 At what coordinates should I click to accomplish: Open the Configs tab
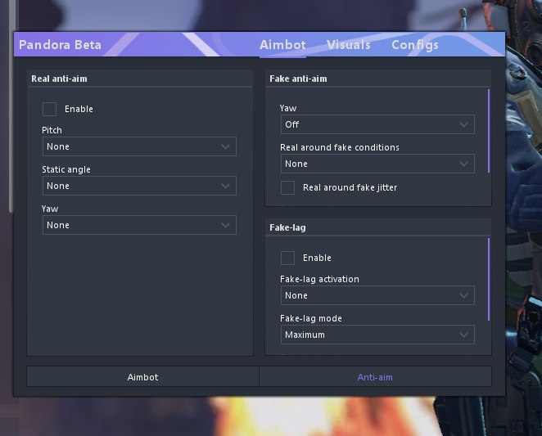[415, 45]
